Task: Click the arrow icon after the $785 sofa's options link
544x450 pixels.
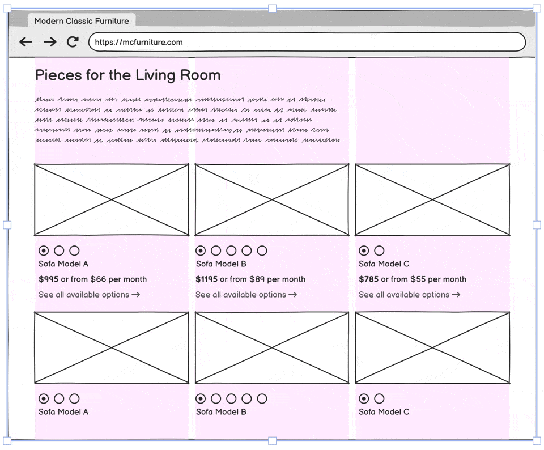Action: [x=455, y=295]
